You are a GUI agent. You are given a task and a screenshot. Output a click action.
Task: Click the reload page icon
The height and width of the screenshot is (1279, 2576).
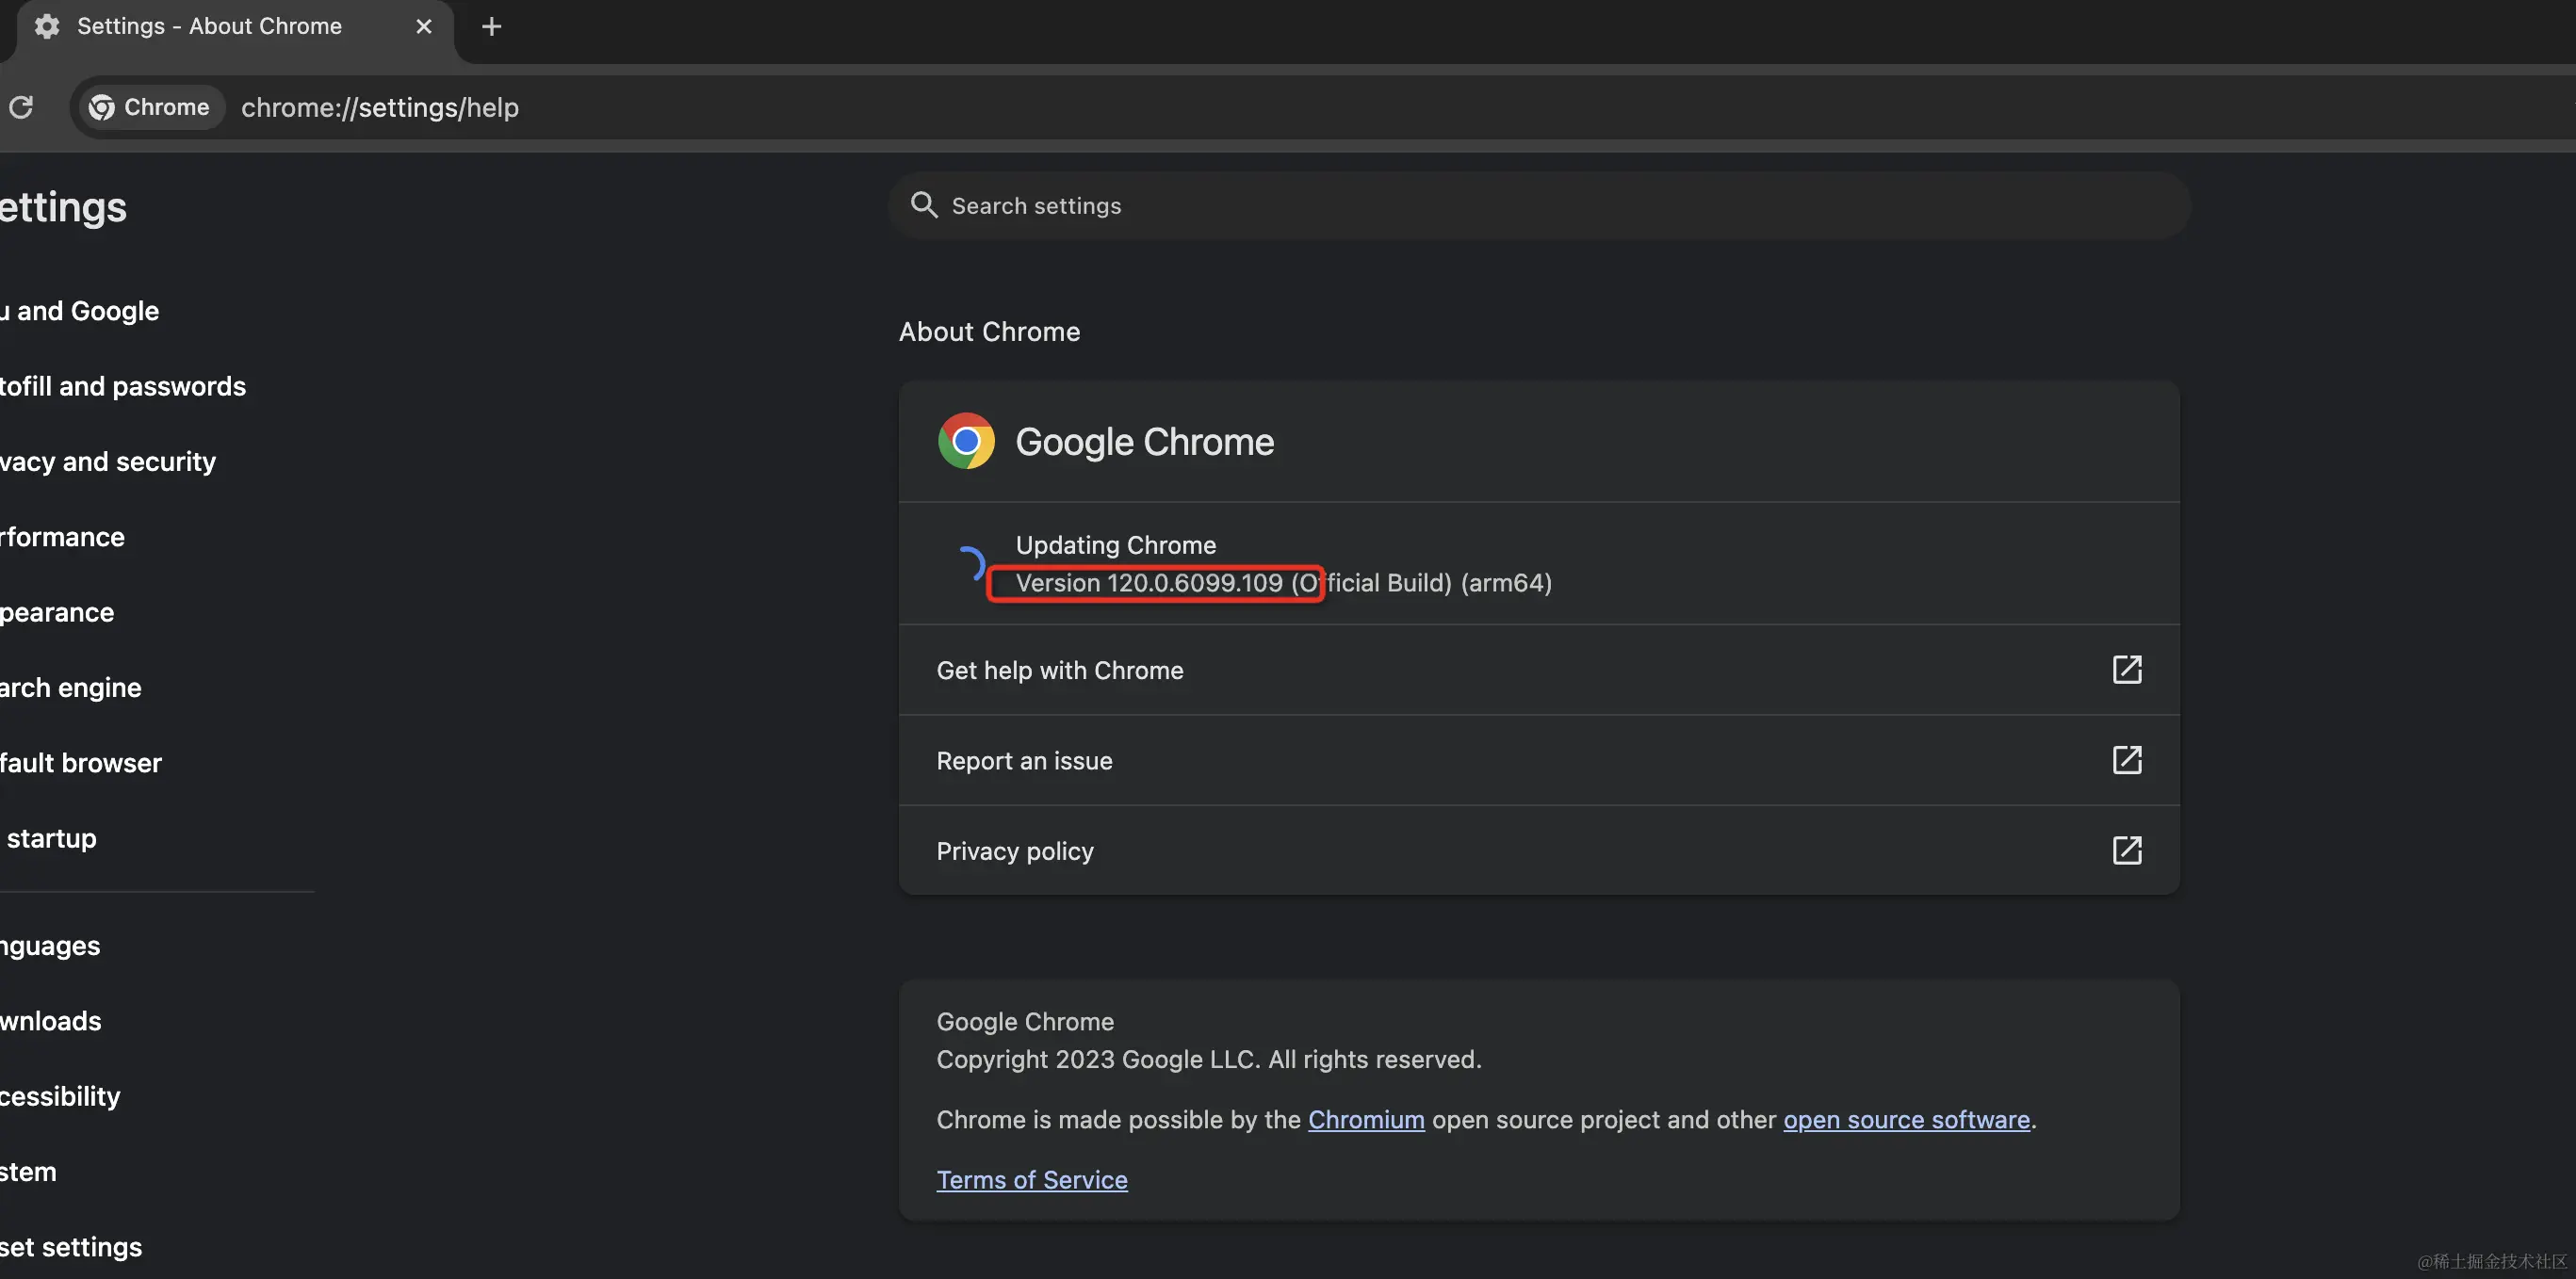(x=21, y=107)
